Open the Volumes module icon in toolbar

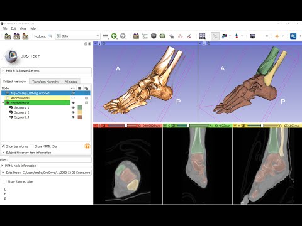(x=145, y=36)
